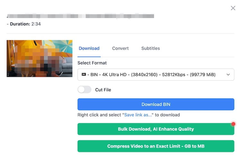Screen dimensions: 241x158
Task: Click Compress Video to an Exact Limit button
Action: [156, 146]
